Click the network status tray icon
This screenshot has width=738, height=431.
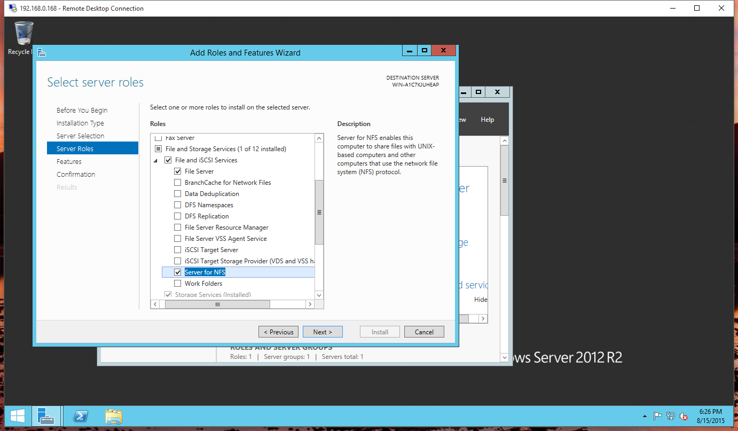[671, 416]
